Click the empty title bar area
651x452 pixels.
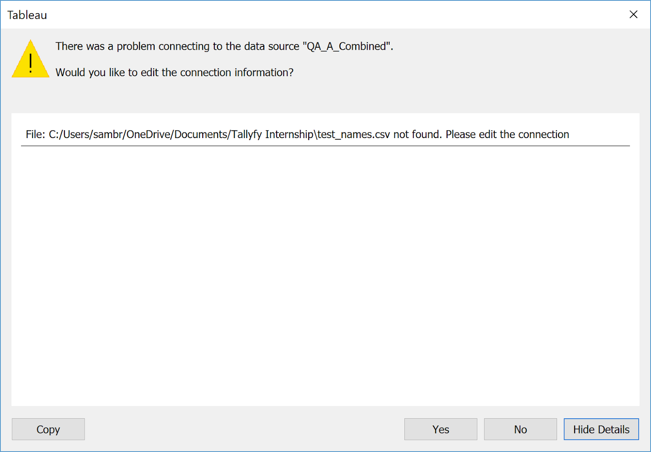[325, 15]
